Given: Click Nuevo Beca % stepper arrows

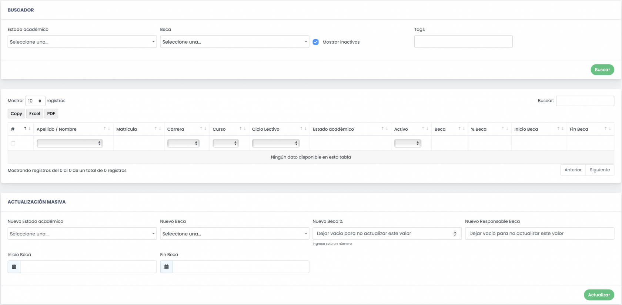Looking at the screenshot, I should point(455,234).
